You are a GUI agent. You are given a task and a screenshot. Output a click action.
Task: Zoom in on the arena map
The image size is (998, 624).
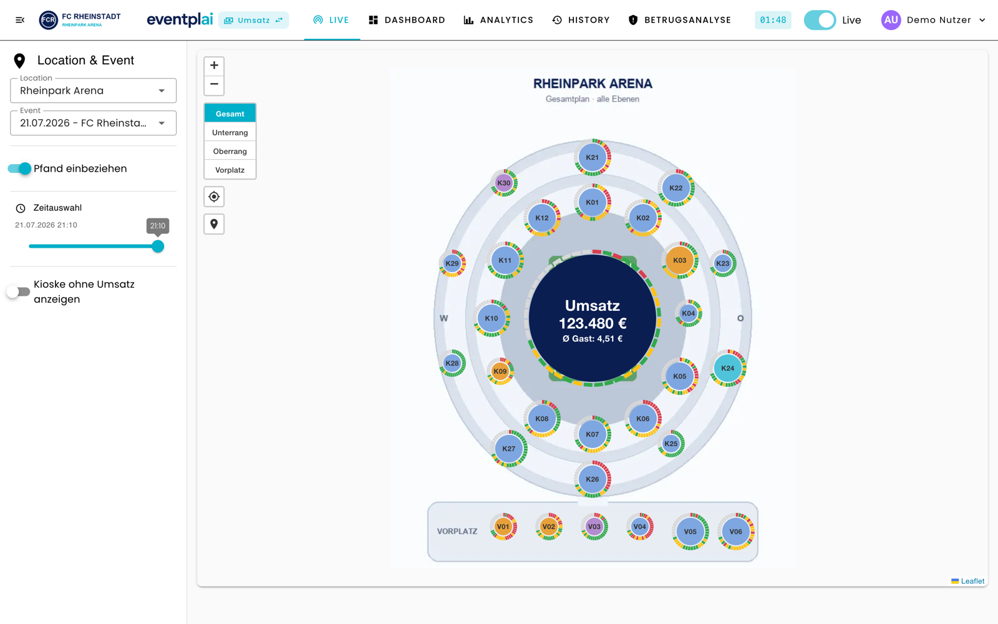214,66
